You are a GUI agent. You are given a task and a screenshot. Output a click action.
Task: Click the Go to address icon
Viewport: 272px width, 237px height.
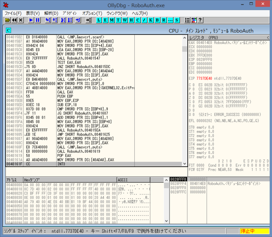[88, 20]
